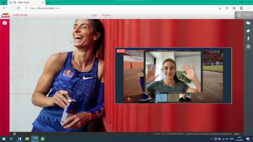Click the Legal link in the footer

(x=236, y=134)
